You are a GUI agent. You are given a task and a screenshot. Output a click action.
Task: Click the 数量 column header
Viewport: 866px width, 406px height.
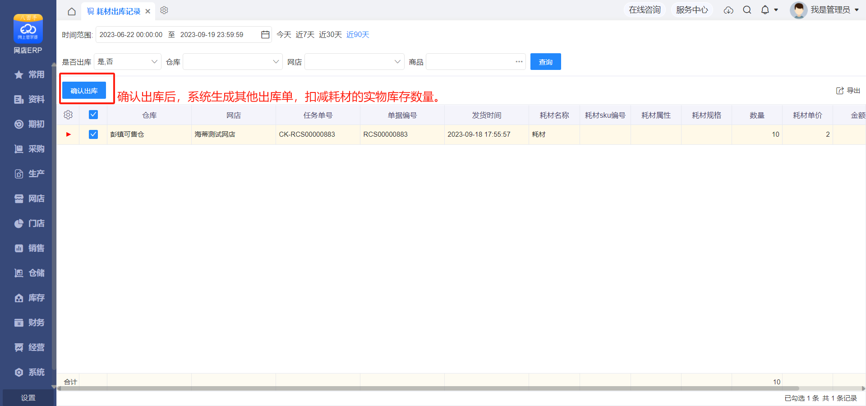[x=757, y=115]
